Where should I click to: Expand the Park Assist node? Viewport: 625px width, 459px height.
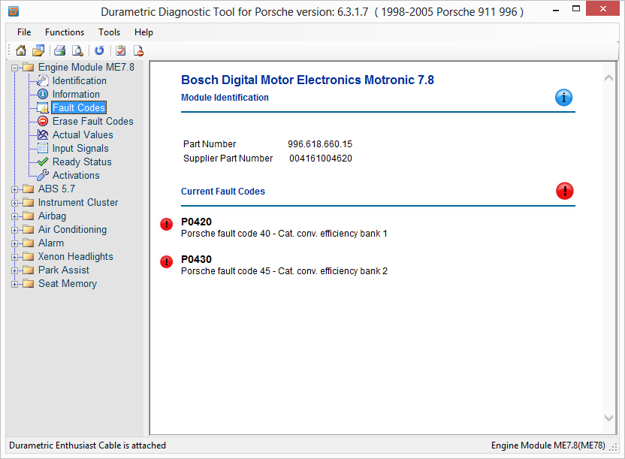15,271
